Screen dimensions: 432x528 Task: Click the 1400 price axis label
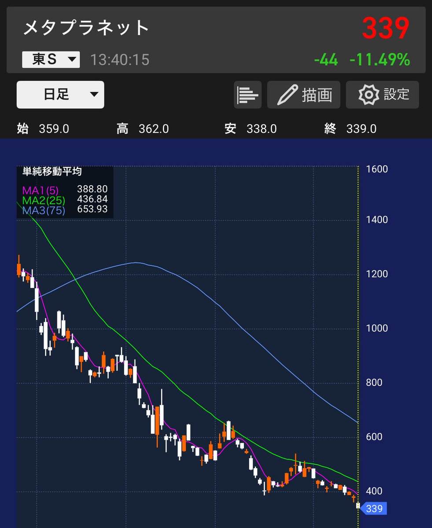pyautogui.click(x=377, y=220)
